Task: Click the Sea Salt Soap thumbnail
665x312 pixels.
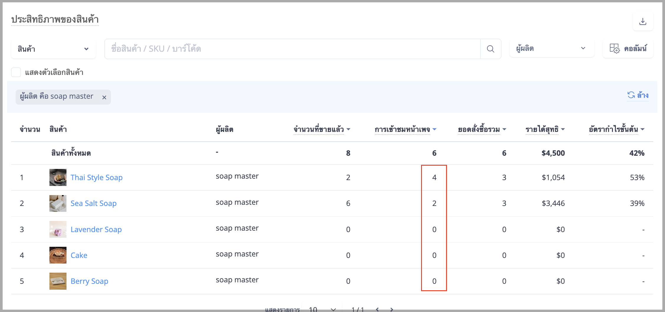Action: 58,203
